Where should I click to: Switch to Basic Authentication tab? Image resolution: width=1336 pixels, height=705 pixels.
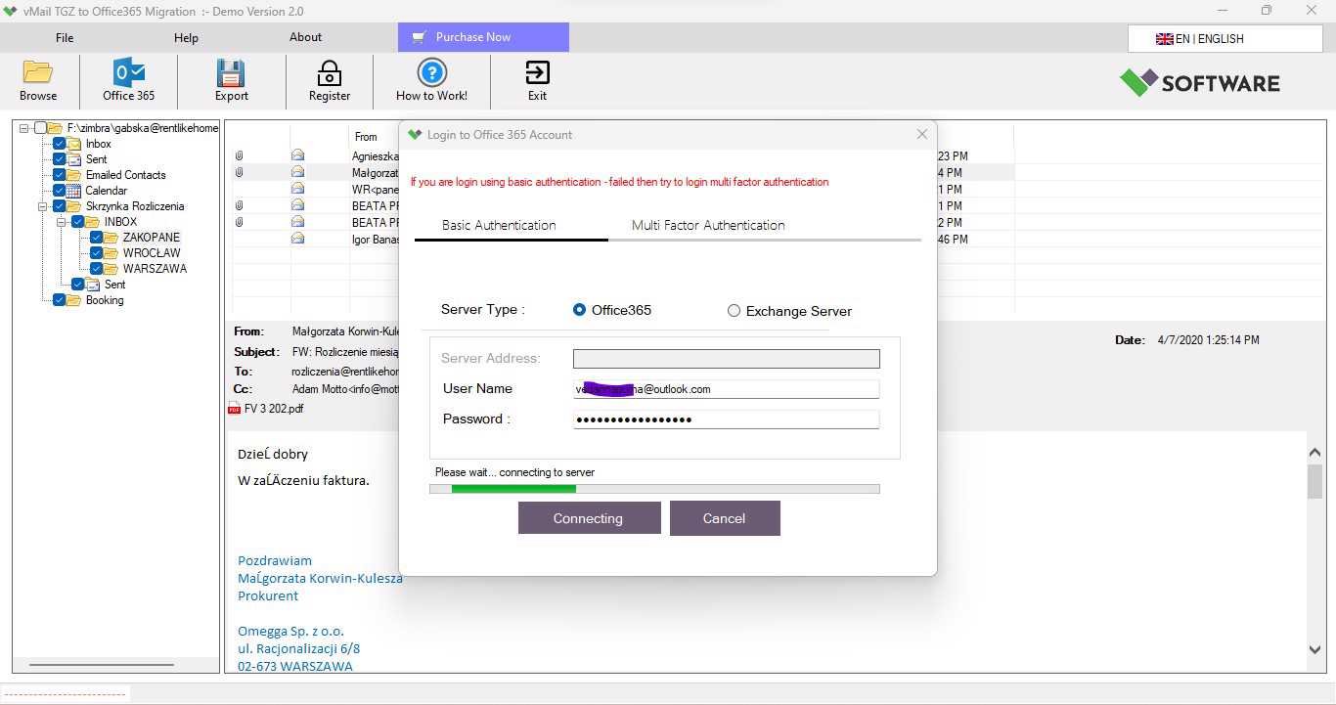point(499,225)
